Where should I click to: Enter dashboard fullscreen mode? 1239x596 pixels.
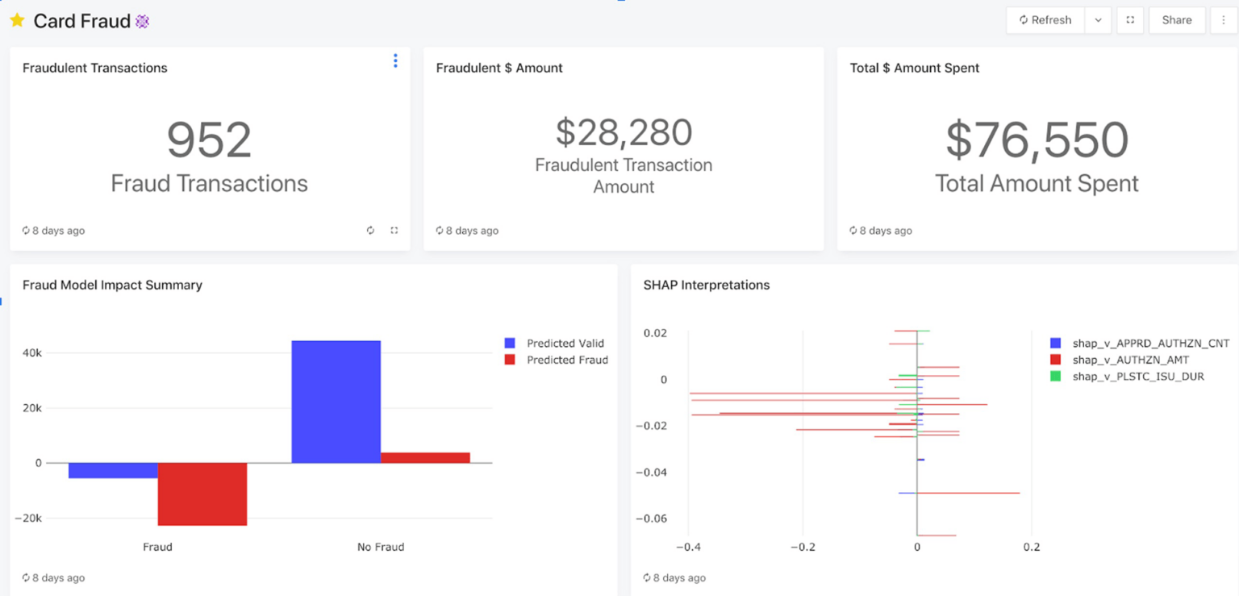1130,20
